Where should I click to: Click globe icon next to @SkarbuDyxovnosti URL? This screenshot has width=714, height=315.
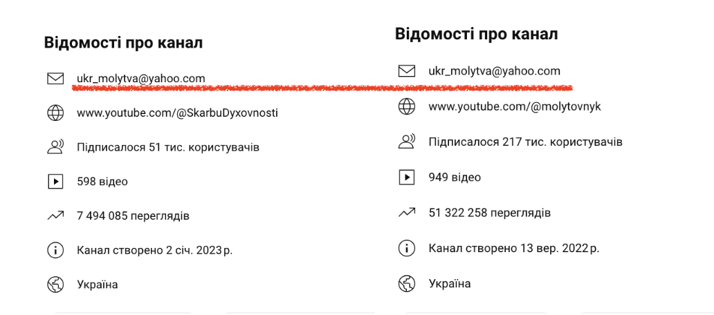[x=55, y=113]
